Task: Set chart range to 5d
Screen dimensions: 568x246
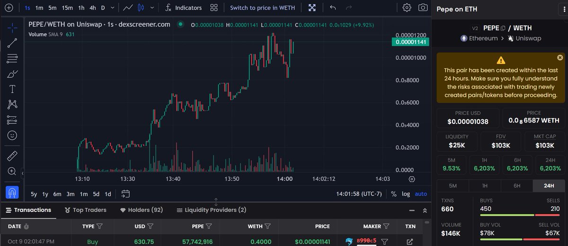Action: [96, 194]
